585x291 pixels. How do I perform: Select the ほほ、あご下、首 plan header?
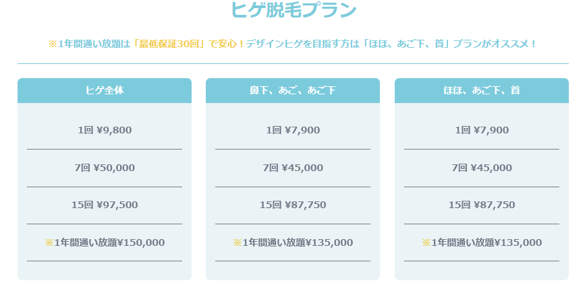pos(482,90)
